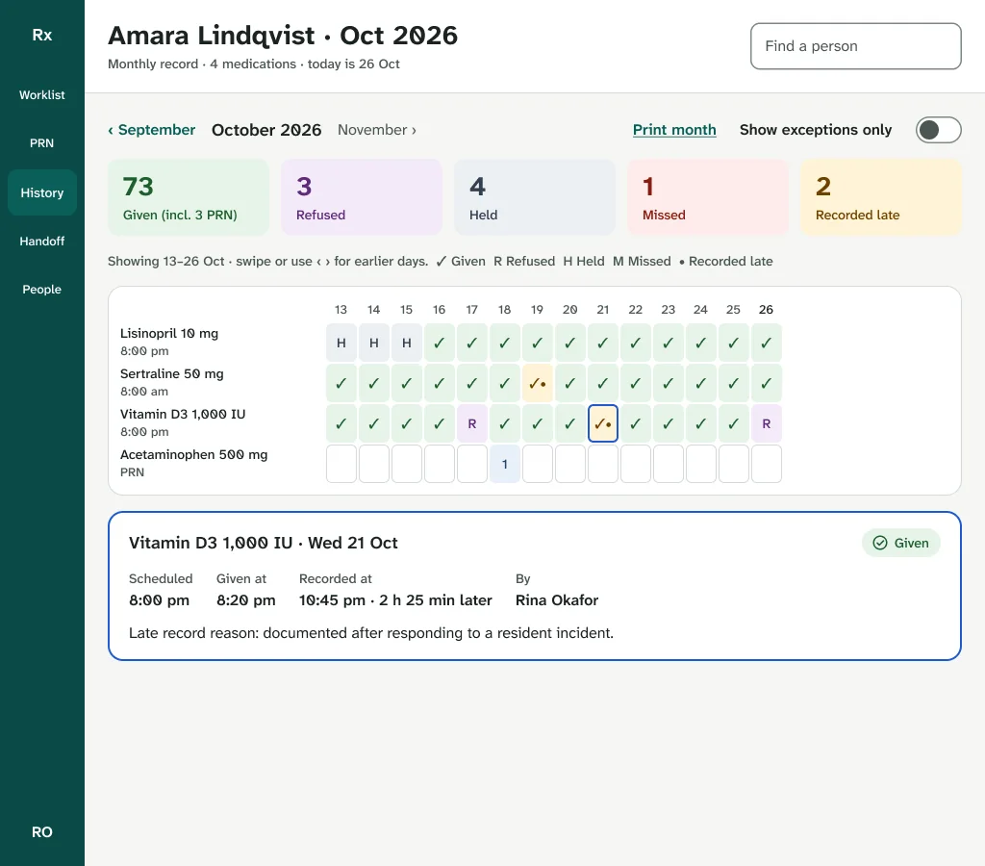
Task: Click the 3 Refused summary card
Action: [x=362, y=197]
